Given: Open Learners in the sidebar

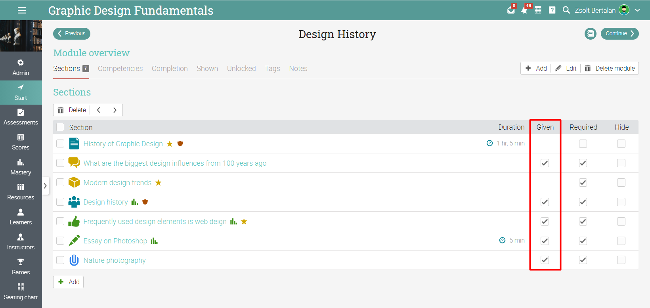Looking at the screenshot, I should coord(21,217).
